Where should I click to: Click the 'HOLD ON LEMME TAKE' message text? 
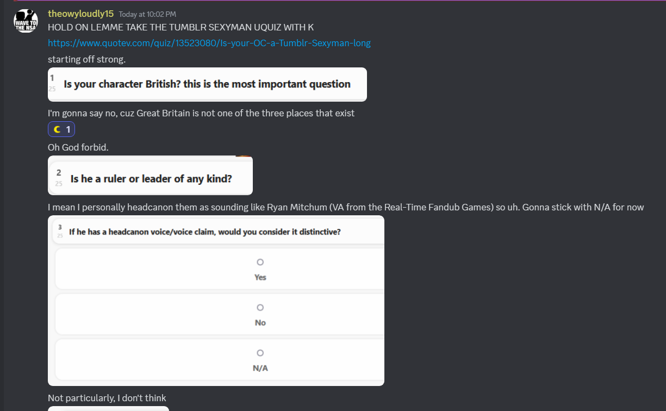pyautogui.click(x=180, y=27)
